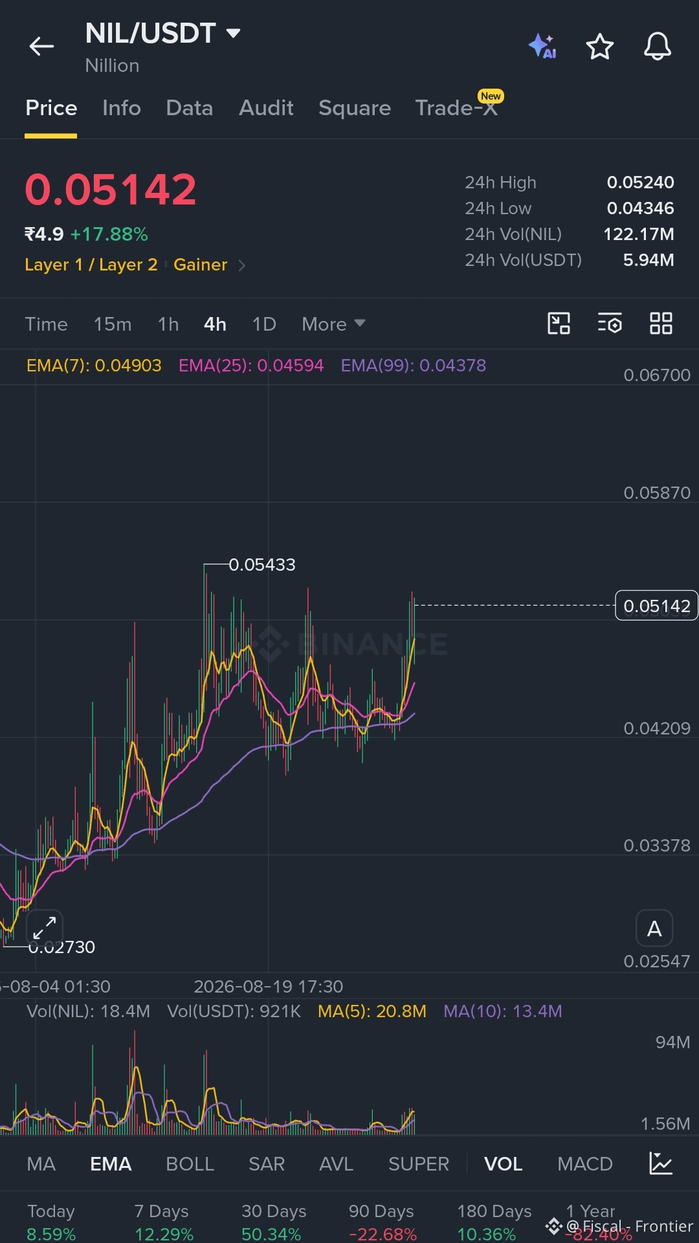Enable AVL indicator
The width and height of the screenshot is (699, 1243).
click(337, 1164)
